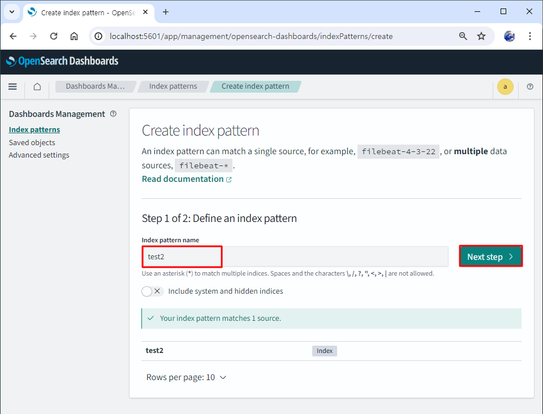543x414 pixels.
Task: Open Chrome three-dot menu
Action: click(530, 36)
